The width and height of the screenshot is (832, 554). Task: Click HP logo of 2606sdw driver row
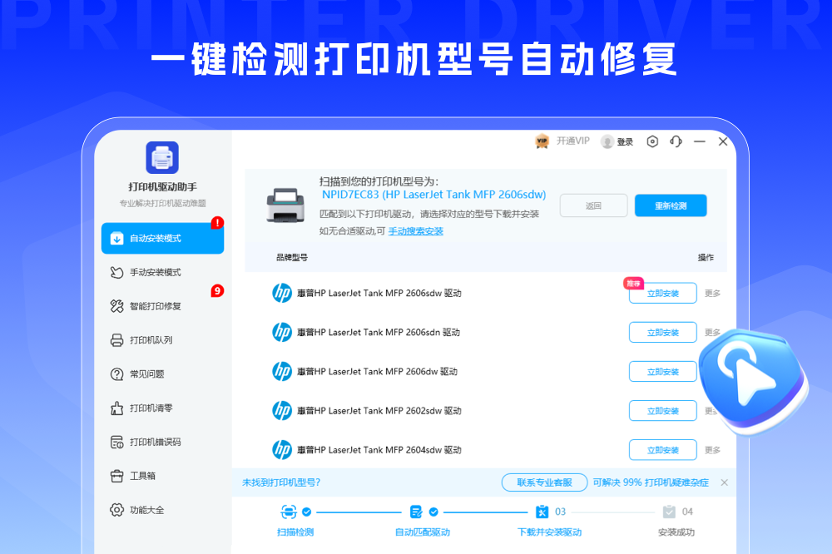coord(282,293)
